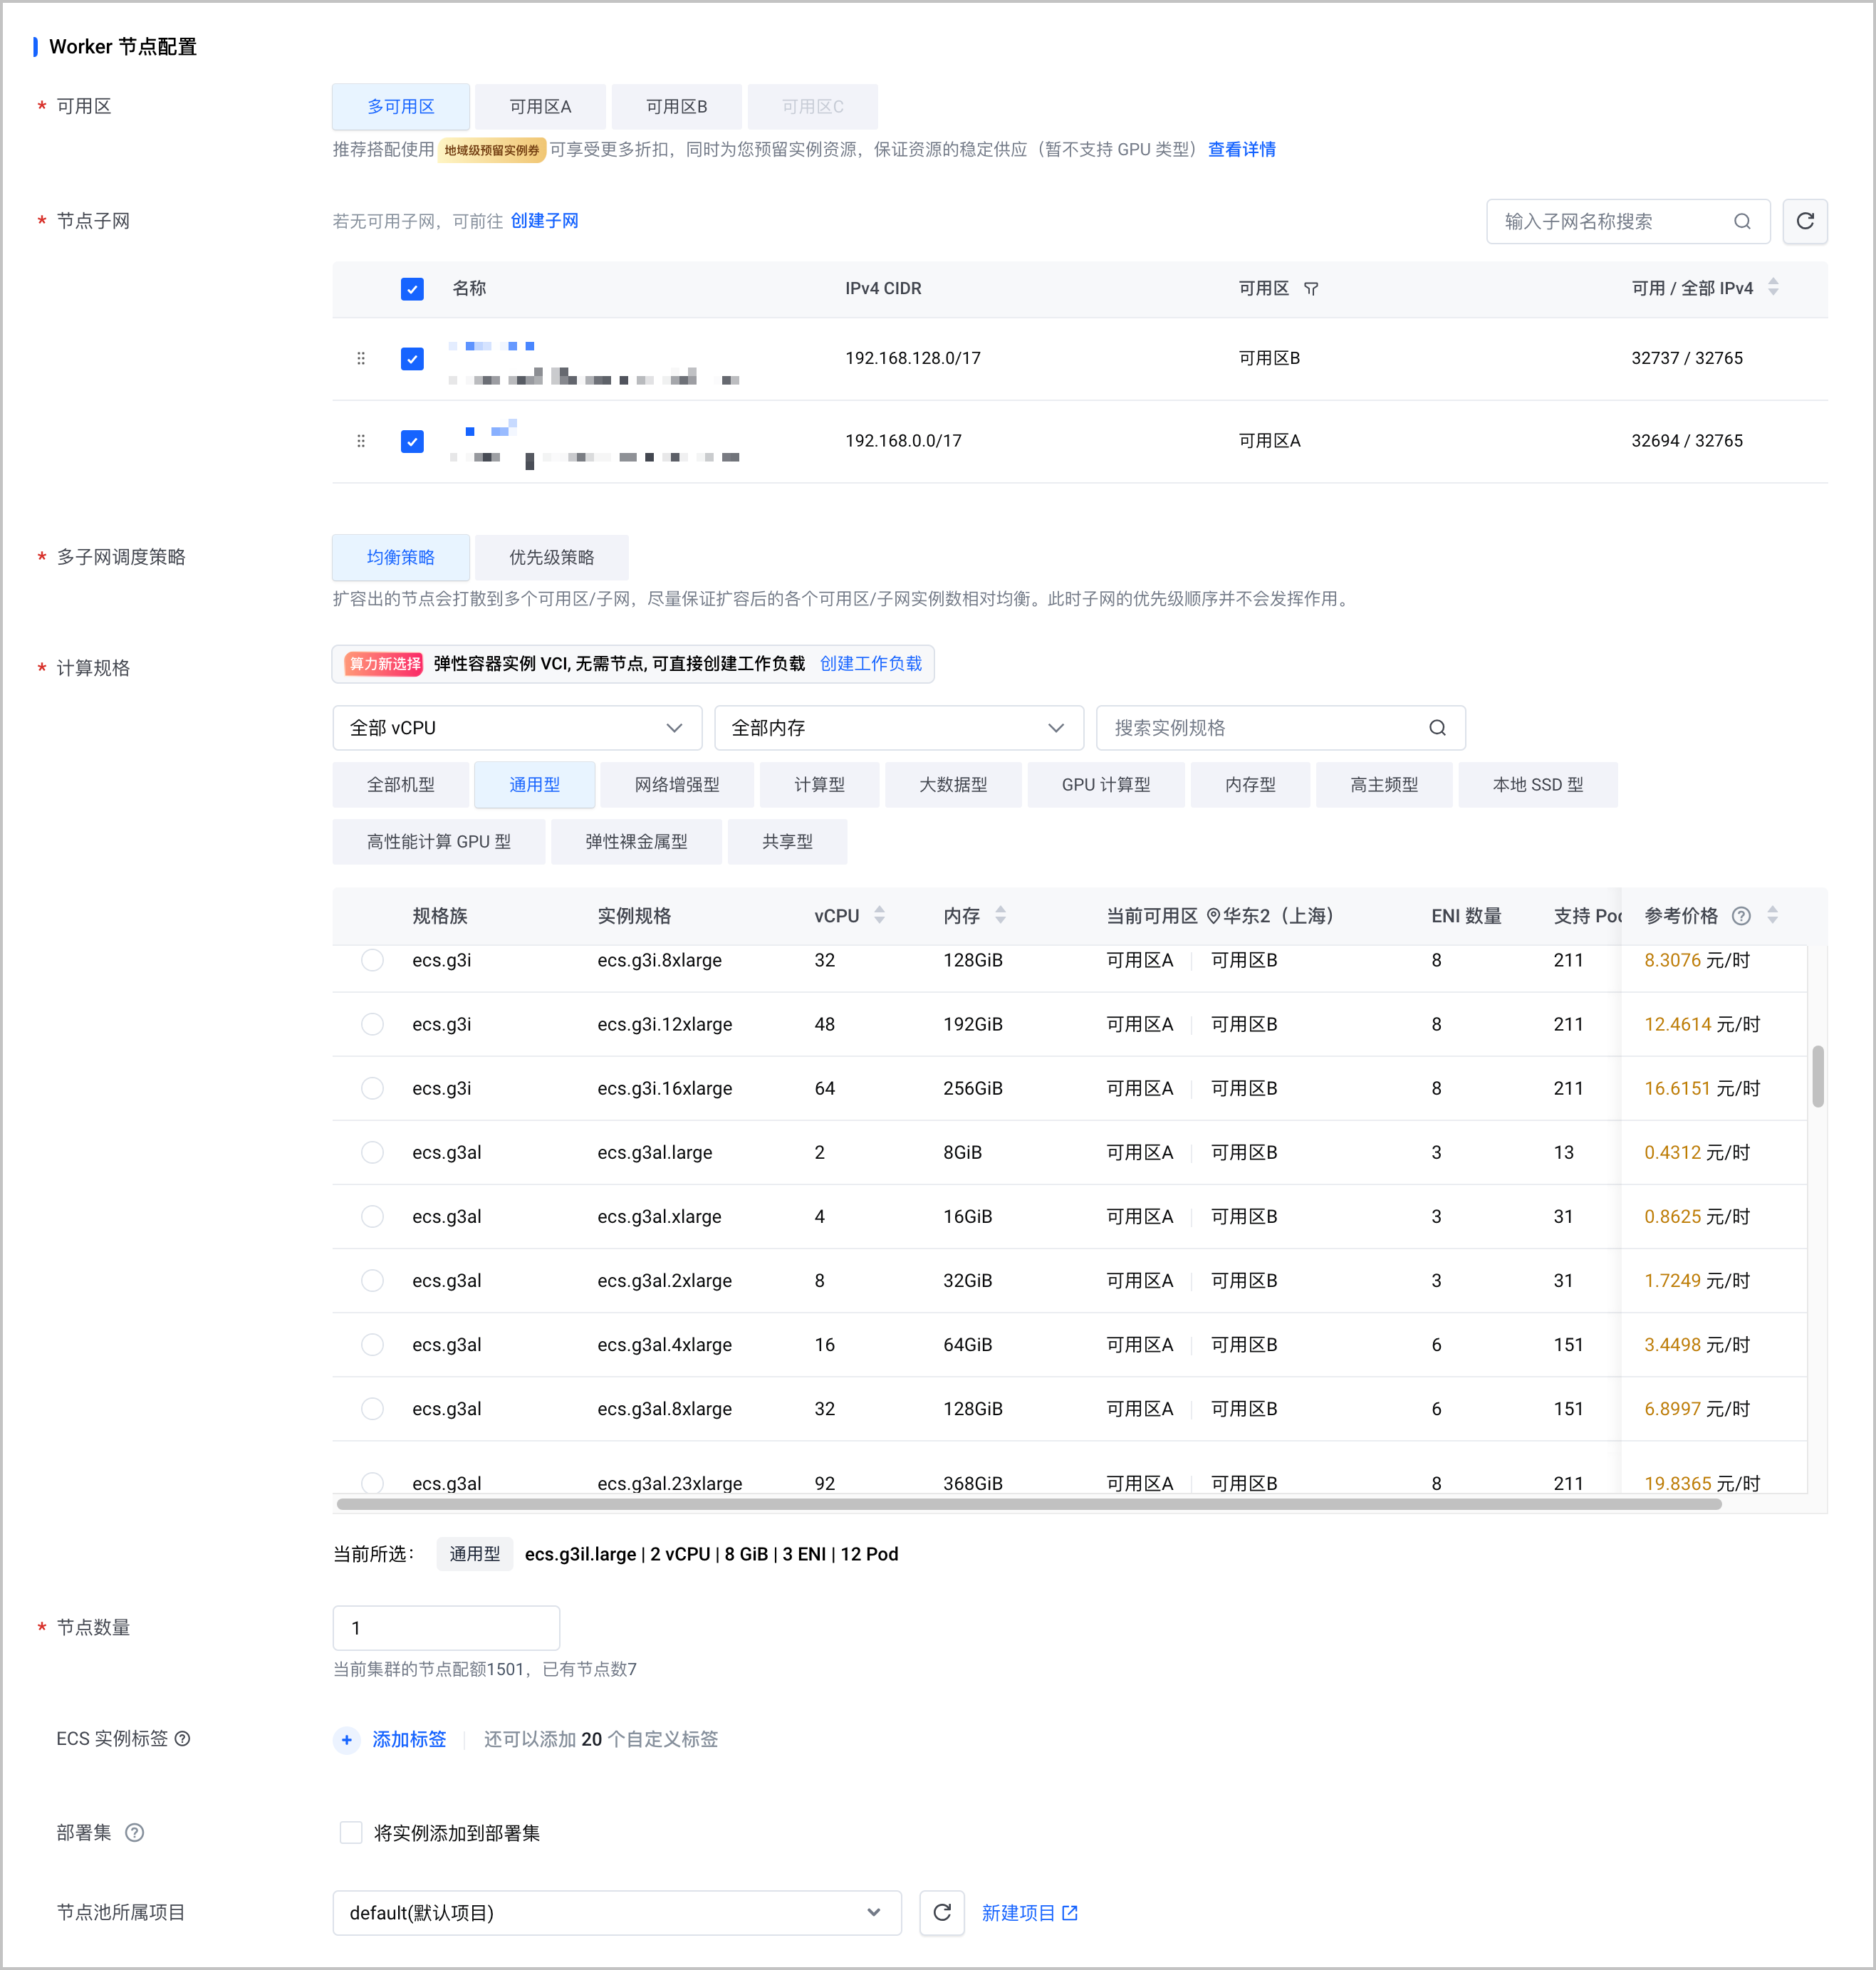Filter by 计算型 instance type
Viewport: 1876px width, 1970px height.
click(819, 785)
